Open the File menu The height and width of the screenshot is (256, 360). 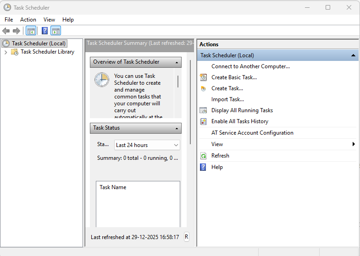[x=9, y=20]
